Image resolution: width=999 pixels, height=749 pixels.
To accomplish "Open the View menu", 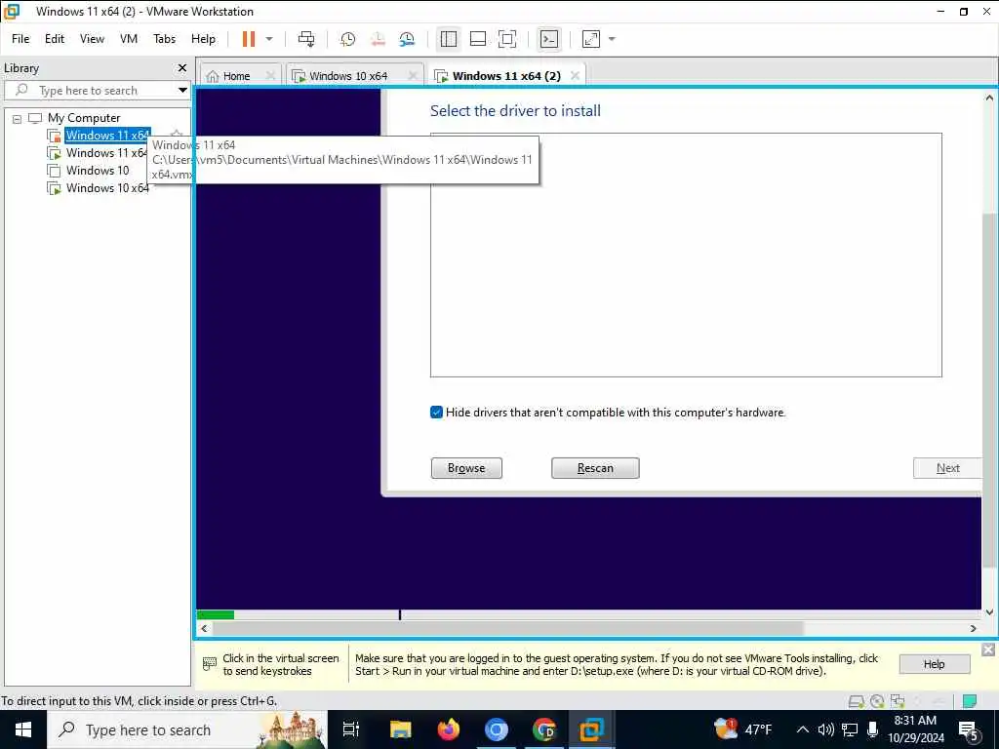I will pyautogui.click(x=92, y=39).
